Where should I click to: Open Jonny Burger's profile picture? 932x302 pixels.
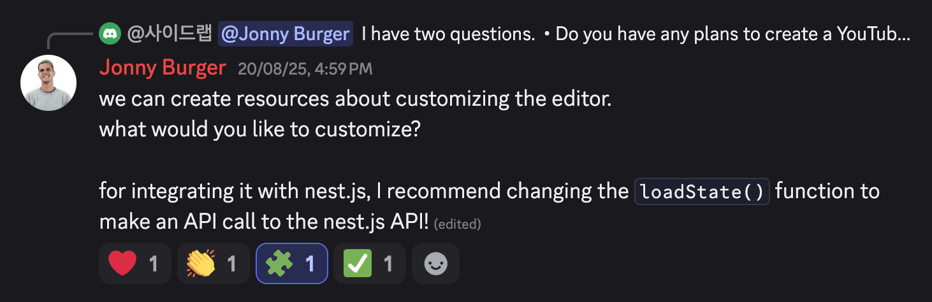pyautogui.click(x=48, y=83)
